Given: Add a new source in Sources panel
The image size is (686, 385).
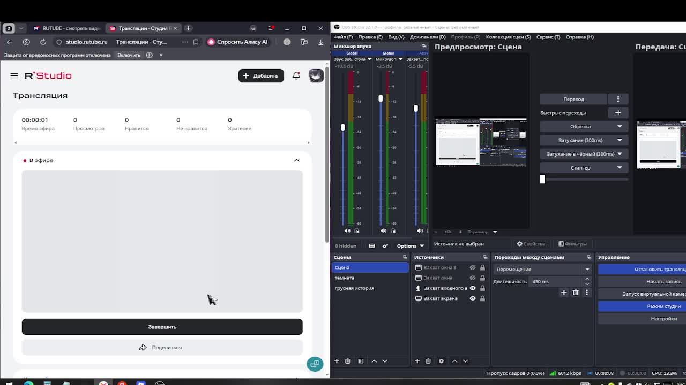Looking at the screenshot, I should pyautogui.click(x=417, y=361).
